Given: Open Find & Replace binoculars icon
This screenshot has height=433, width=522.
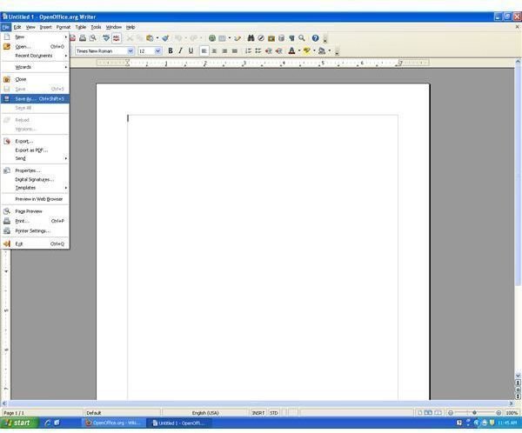Looking at the screenshot, I should [x=251, y=38].
